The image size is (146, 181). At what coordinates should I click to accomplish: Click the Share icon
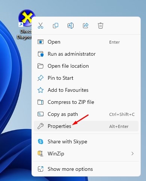click(x=86, y=26)
